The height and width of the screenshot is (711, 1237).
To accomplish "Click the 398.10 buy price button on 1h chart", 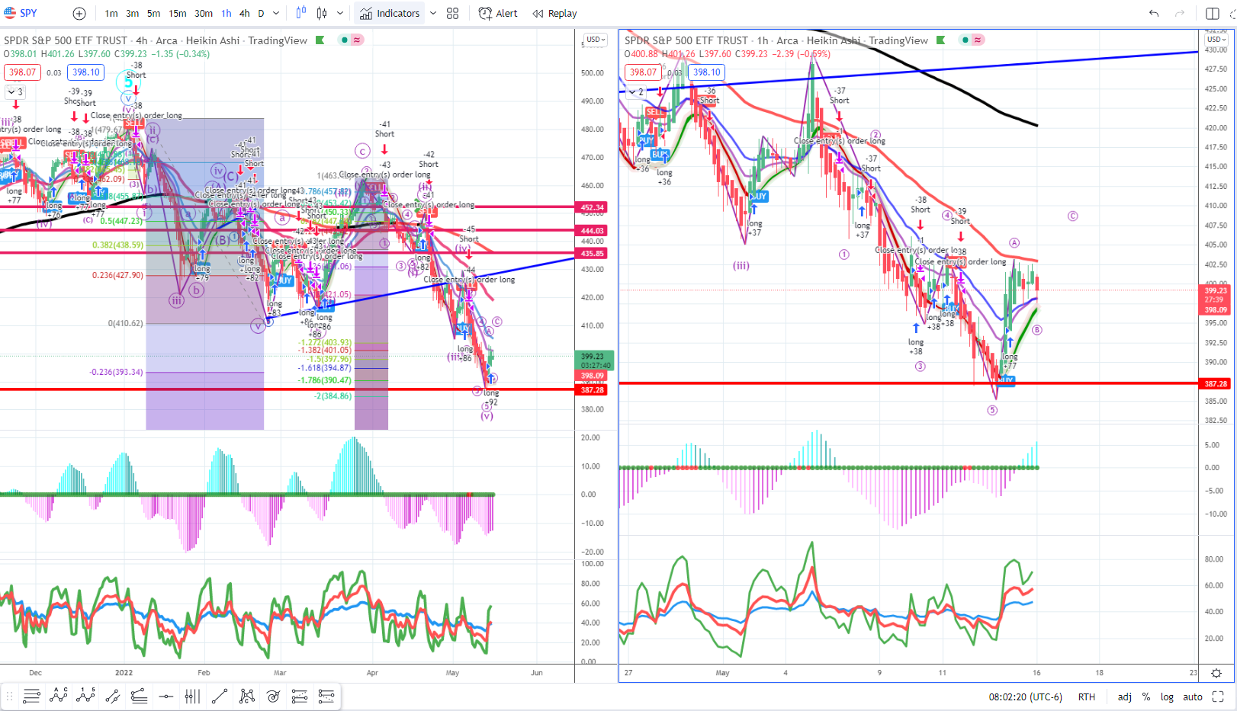I will [x=706, y=72].
